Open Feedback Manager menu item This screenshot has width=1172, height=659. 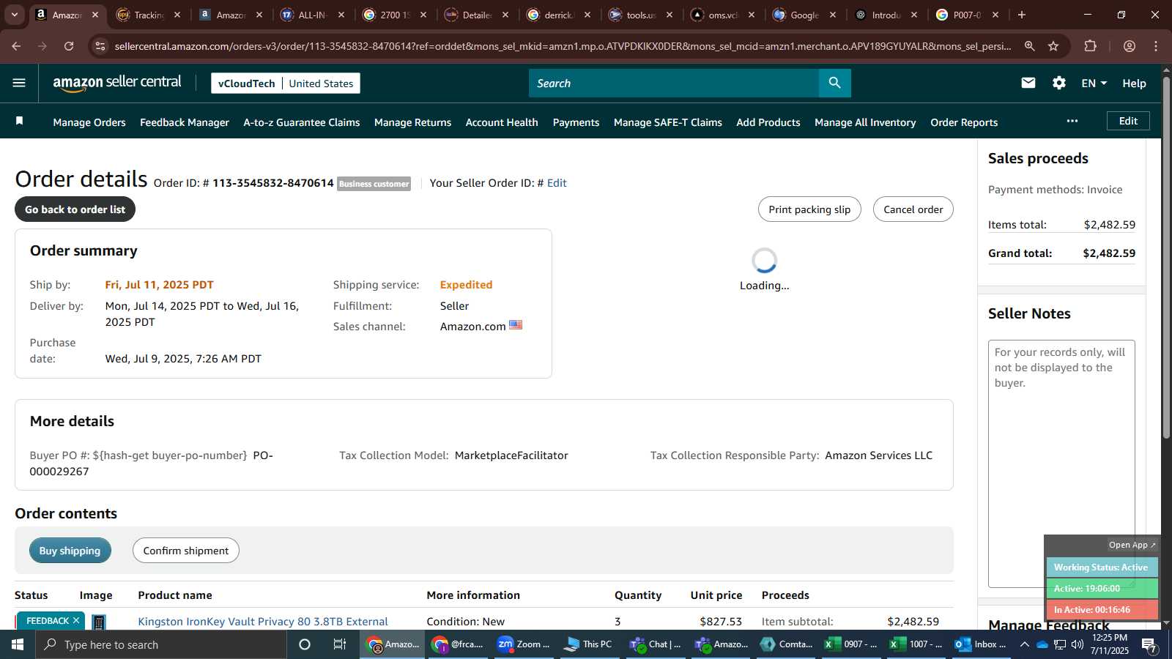(x=185, y=122)
